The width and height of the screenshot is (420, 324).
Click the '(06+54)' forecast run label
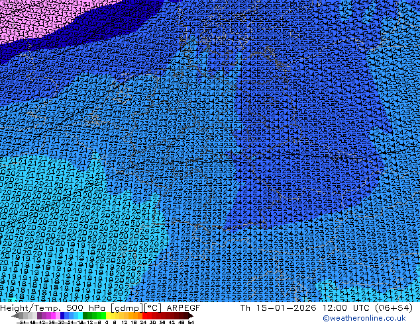tap(394, 307)
